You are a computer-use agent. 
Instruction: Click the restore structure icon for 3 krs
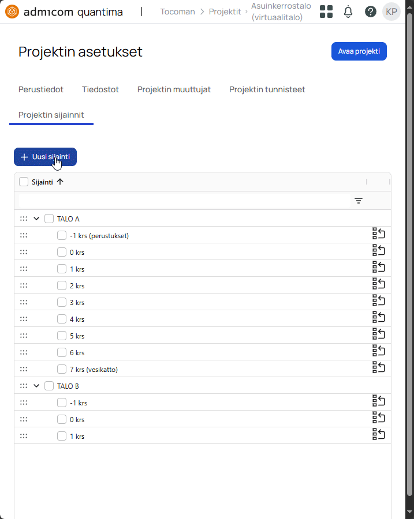pos(379,300)
